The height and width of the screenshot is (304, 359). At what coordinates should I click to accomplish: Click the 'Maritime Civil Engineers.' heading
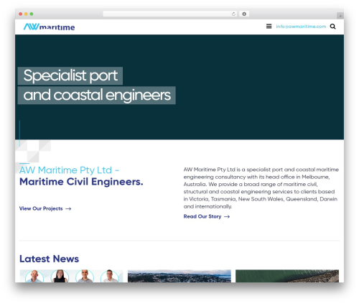pos(81,182)
